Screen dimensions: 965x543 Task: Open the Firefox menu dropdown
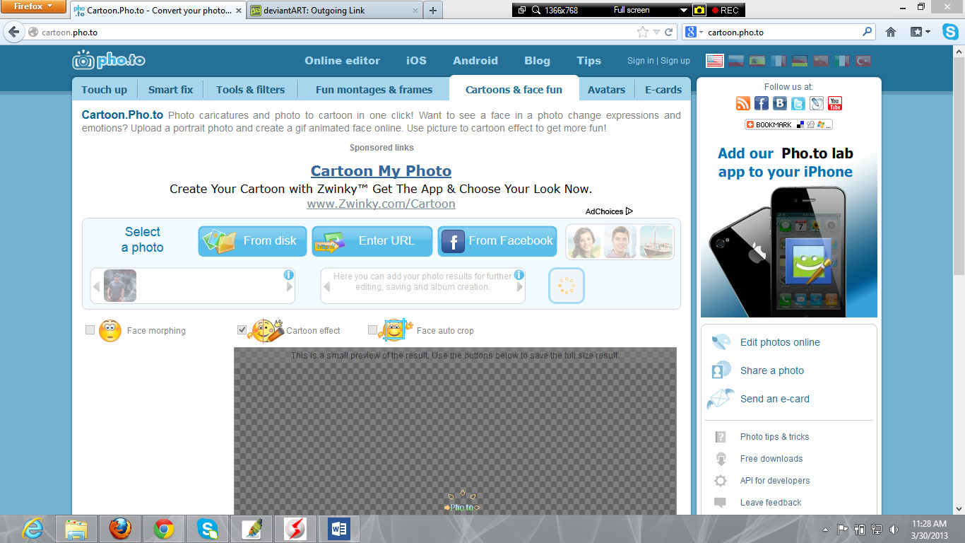34,6
